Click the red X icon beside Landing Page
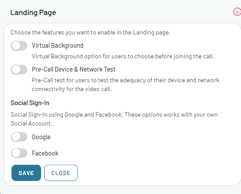 coord(237,12)
